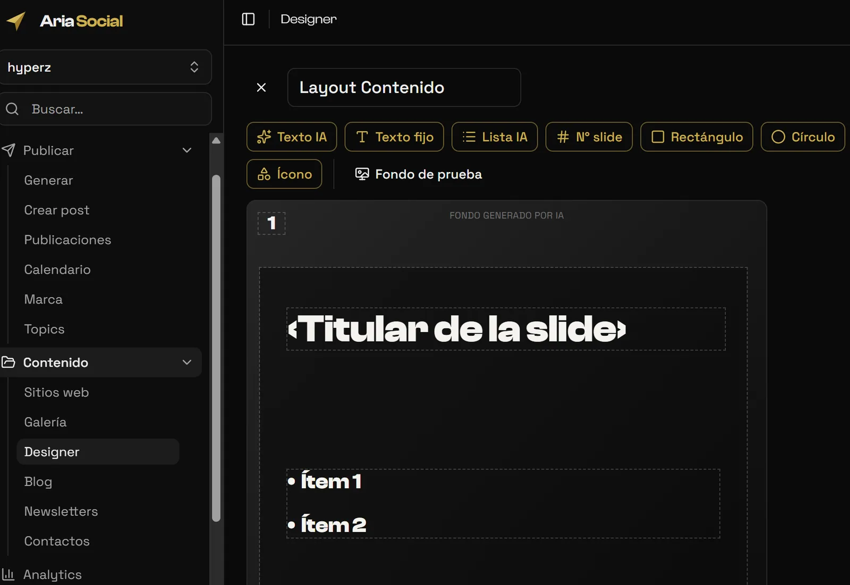Click the Aria Social paper plane logo

15,21
